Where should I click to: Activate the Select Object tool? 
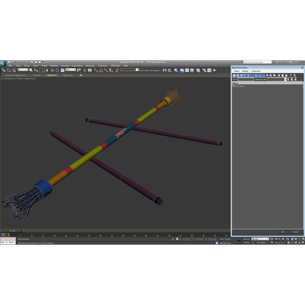coord(31,70)
